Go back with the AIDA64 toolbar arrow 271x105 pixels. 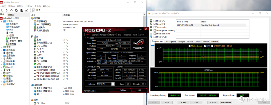[x=2, y=10]
